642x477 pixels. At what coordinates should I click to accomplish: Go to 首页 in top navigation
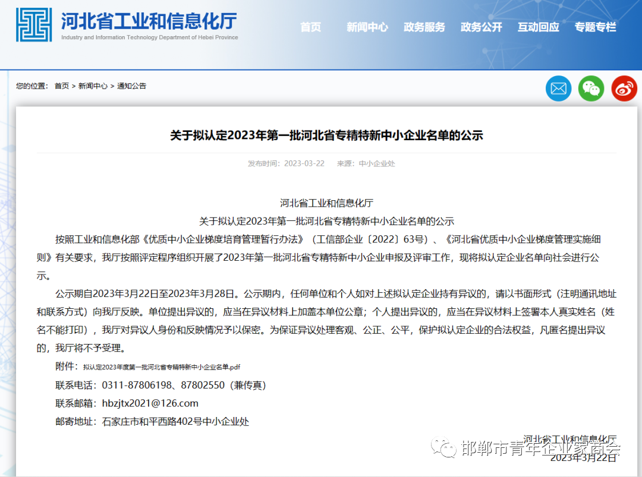click(x=310, y=27)
